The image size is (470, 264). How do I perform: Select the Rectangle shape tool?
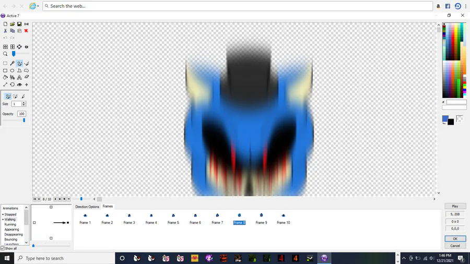[5, 70]
